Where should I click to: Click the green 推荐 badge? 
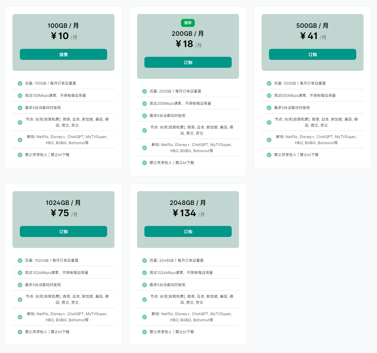click(188, 23)
